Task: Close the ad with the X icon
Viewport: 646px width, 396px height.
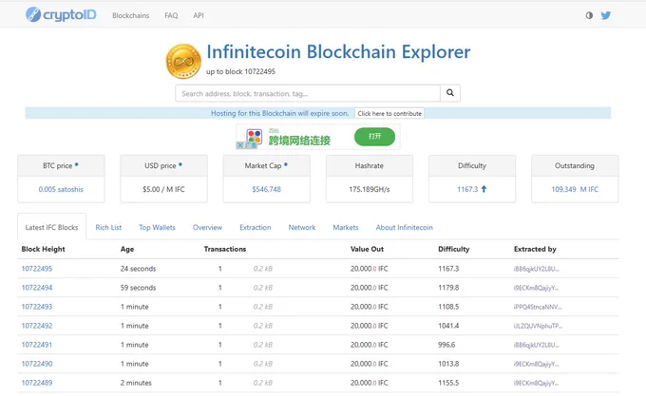Action: pos(239,145)
